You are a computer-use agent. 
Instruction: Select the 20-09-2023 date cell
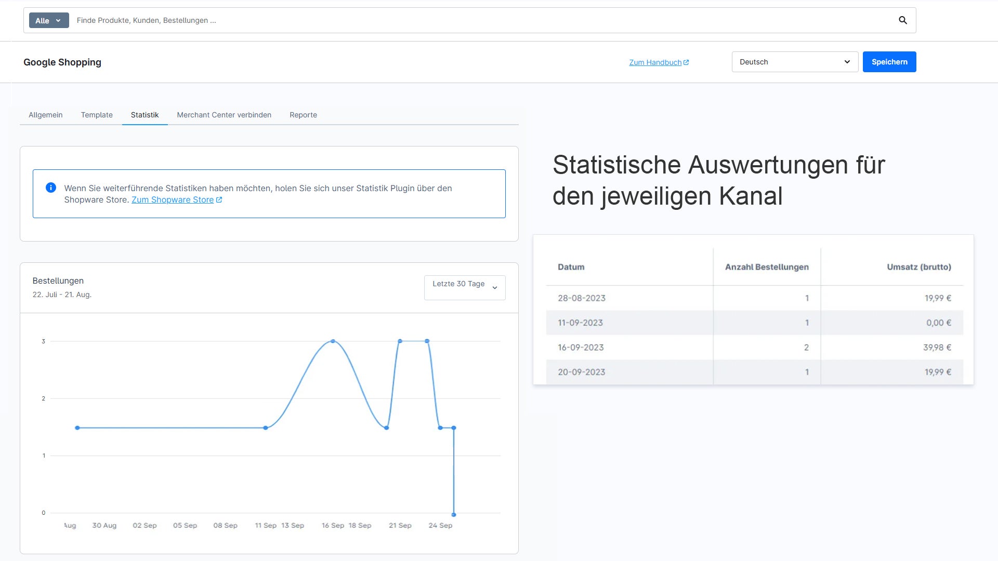click(x=581, y=372)
